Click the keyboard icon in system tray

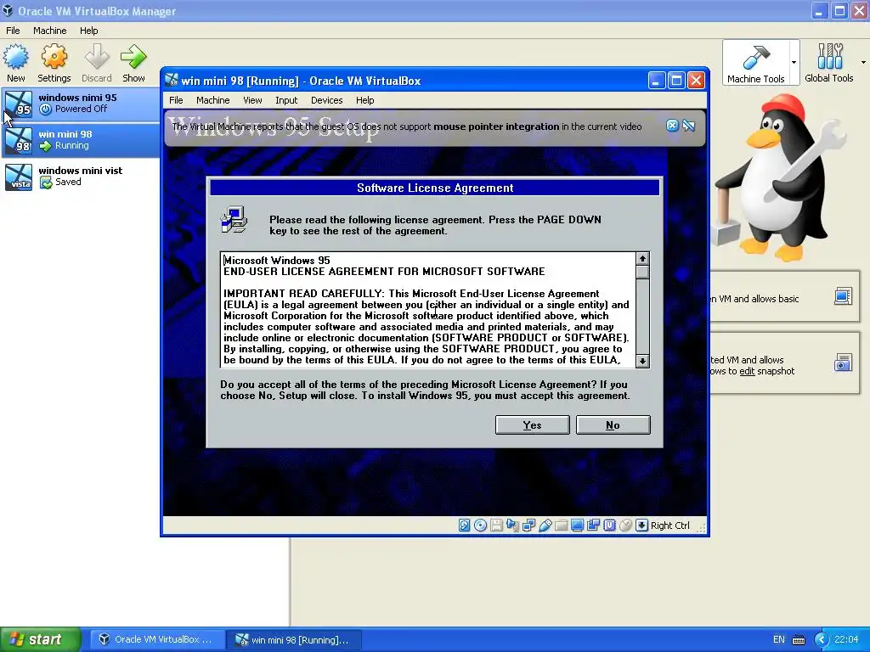pos(799,640)
